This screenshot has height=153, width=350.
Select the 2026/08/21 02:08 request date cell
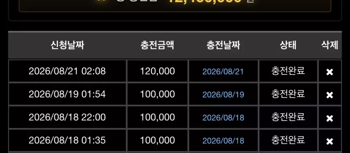[67, 71]
